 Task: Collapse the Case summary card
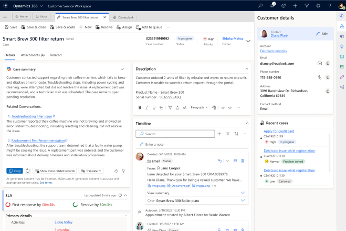coord(122,69)
